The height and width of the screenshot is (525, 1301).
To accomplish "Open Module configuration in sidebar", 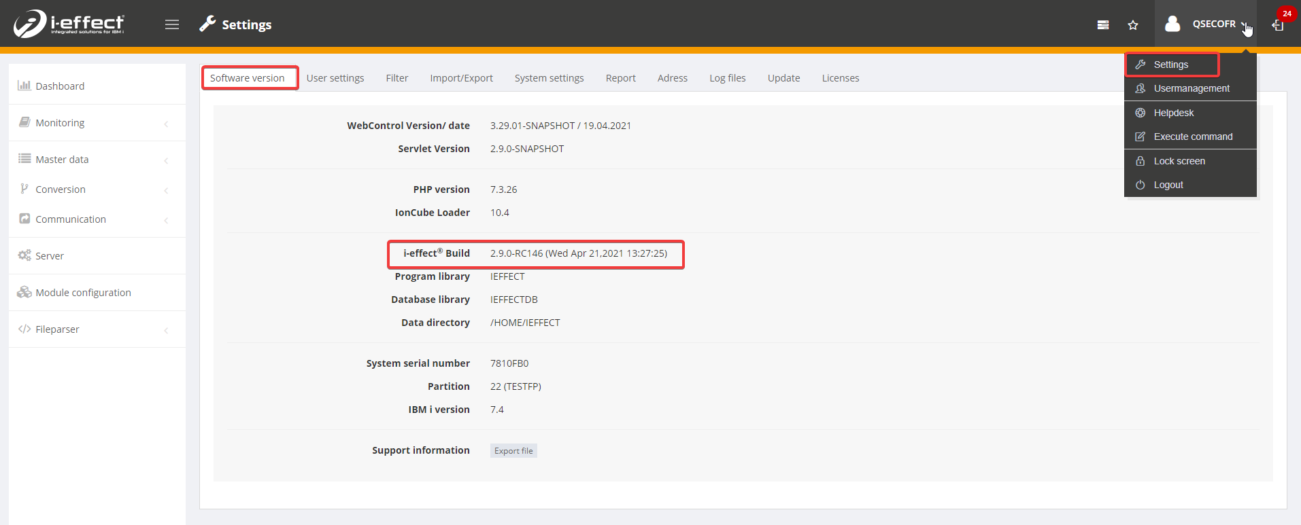I will tap(83, 293).
